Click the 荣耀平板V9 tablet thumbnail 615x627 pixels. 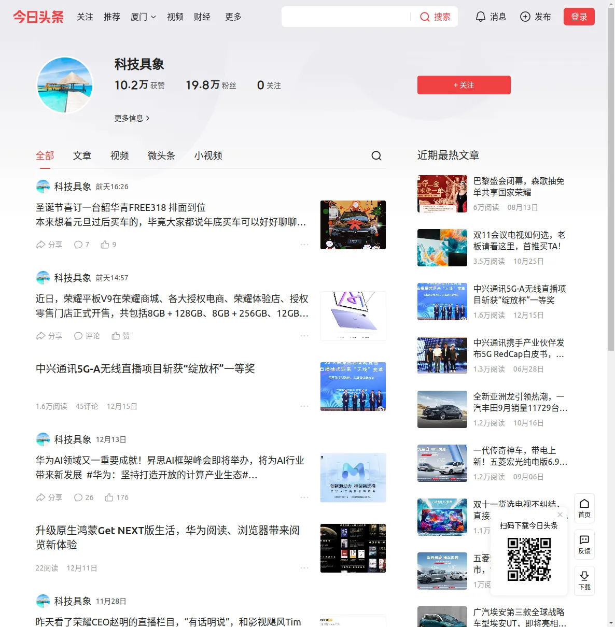[353, 316]
